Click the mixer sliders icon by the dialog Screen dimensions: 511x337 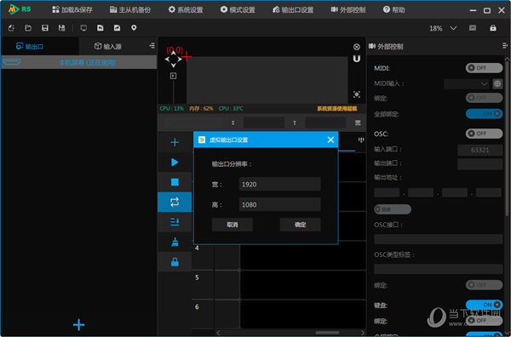[x=361, y=140]
